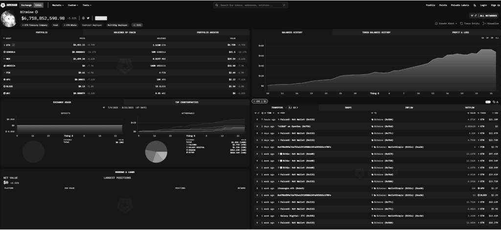Go to next transfers page arrow

click(x=297, y=108)
